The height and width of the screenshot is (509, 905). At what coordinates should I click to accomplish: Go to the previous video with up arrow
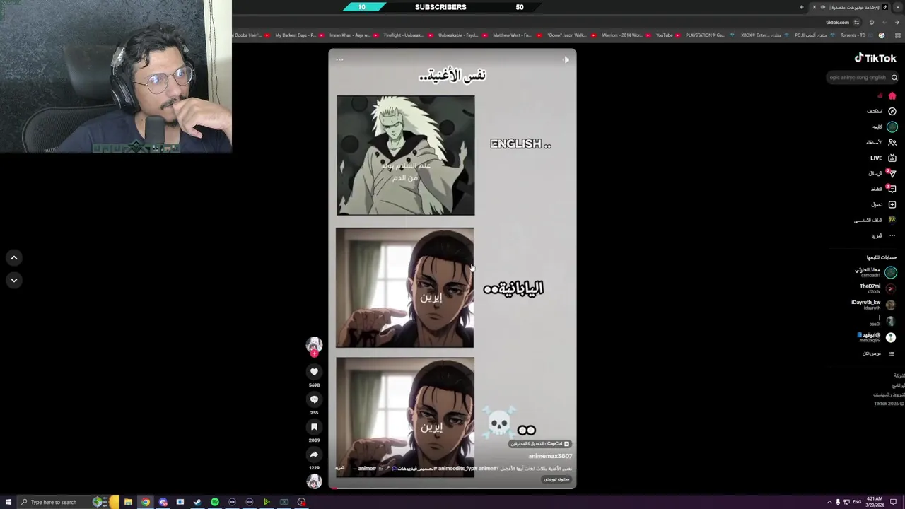click(14, 258)
